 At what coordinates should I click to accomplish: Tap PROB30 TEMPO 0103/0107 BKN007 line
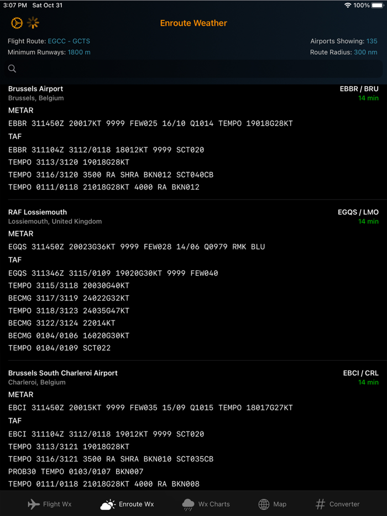pos(76,472)
